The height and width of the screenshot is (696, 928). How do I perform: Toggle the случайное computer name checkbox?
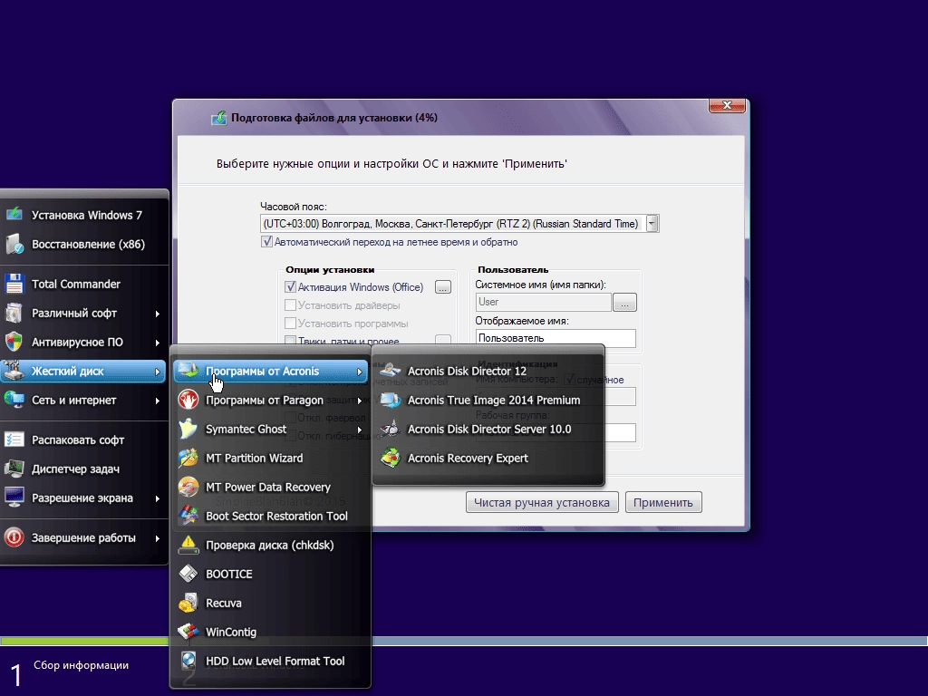569,380
